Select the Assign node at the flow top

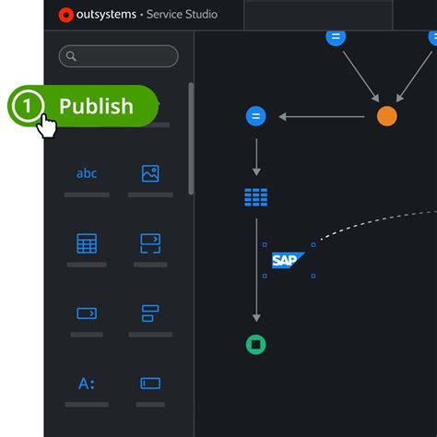(x=336, y=37)
